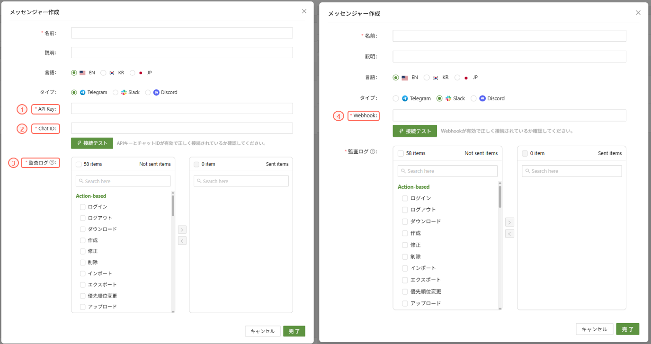Image resolution: width=651 pixels, height=344 pixels.
Task: Click the Telegram icon in the left dialog
Action: [83, 93]
